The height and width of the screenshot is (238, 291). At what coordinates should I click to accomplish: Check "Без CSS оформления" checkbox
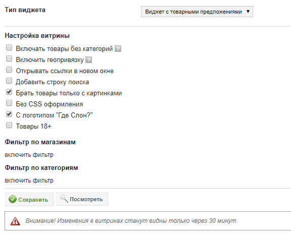click(x=9, y=103)
